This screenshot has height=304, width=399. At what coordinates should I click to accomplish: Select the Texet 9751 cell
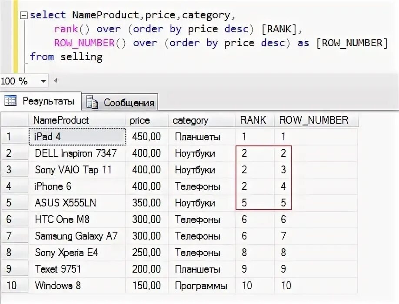(x=77, y=269)
